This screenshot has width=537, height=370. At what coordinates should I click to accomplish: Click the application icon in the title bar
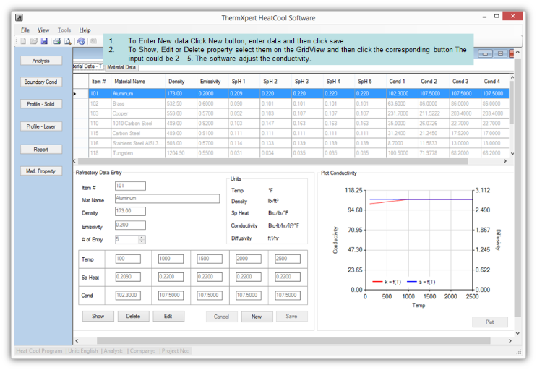click(19, 17)
